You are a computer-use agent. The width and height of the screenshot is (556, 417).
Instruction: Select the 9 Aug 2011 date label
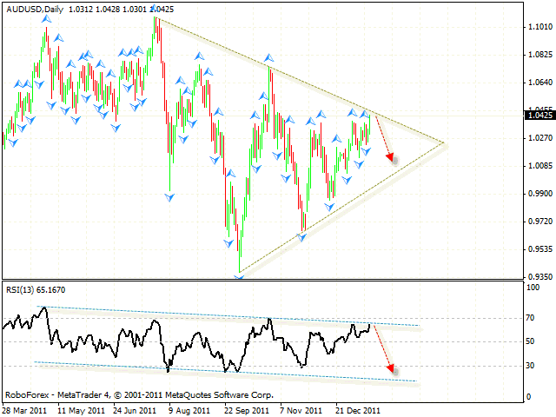tap(189, 409)
